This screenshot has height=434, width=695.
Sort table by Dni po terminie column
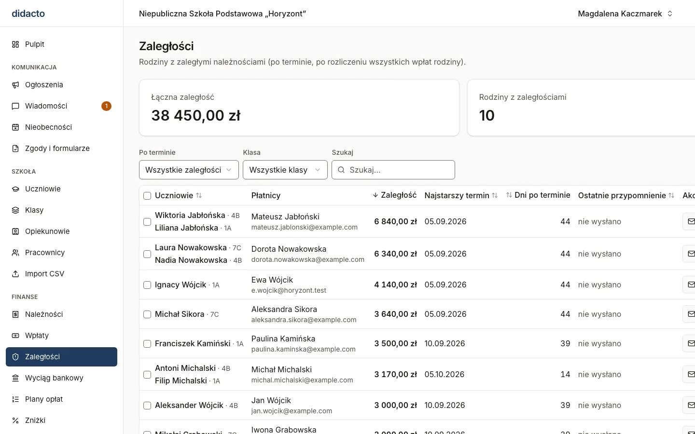[x=538, y=195]
